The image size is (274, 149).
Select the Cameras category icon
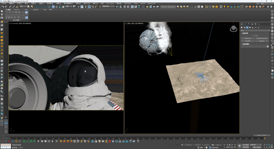(x=250, y=28)
